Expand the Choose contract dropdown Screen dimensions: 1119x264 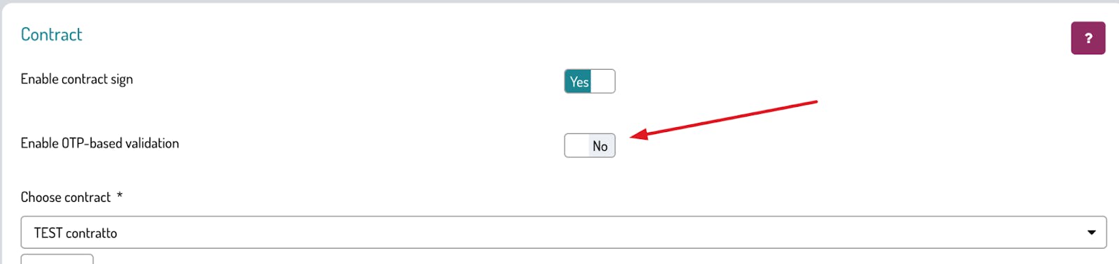(x=564, y=232)
